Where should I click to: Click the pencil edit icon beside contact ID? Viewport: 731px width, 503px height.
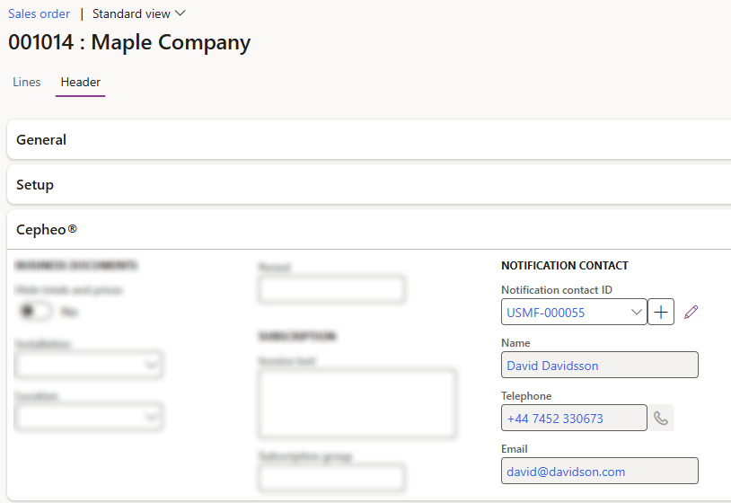point(691,313)
